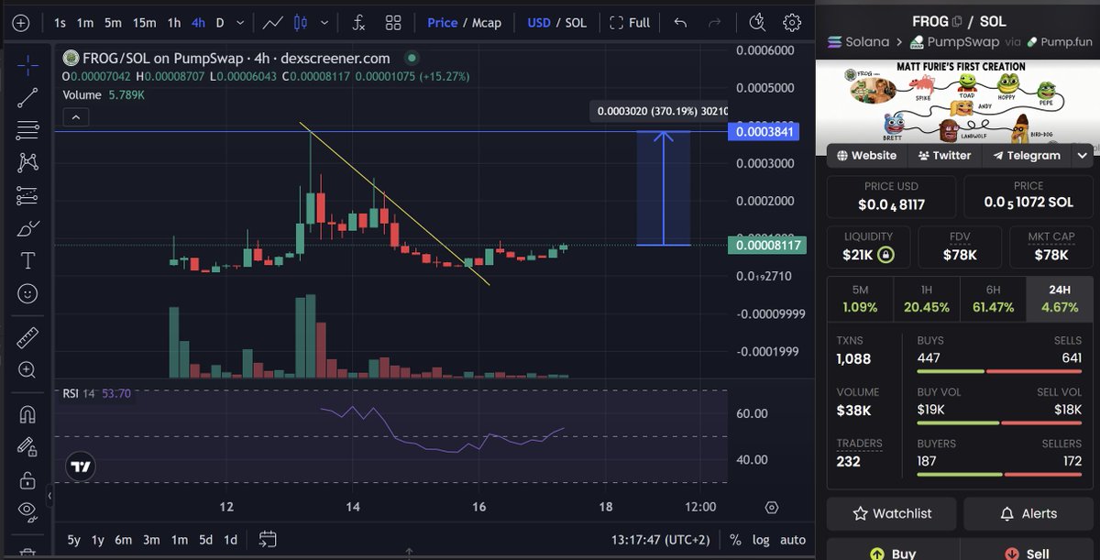The image size is (1100, 560).
Task: Select the 1m interval
Action: click(x=84, y=23)
